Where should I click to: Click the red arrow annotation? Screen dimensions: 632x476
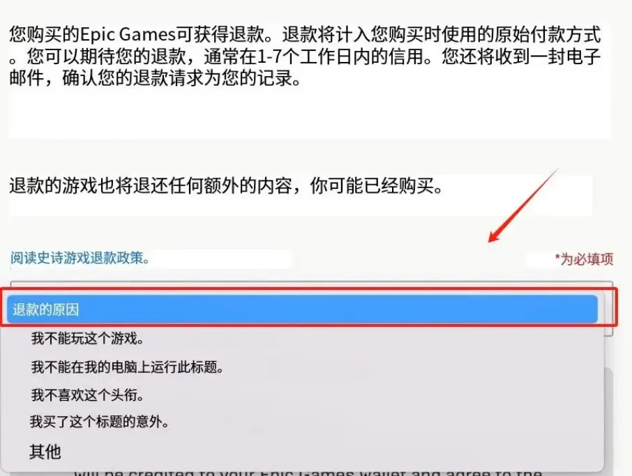(x=524, y=206)
